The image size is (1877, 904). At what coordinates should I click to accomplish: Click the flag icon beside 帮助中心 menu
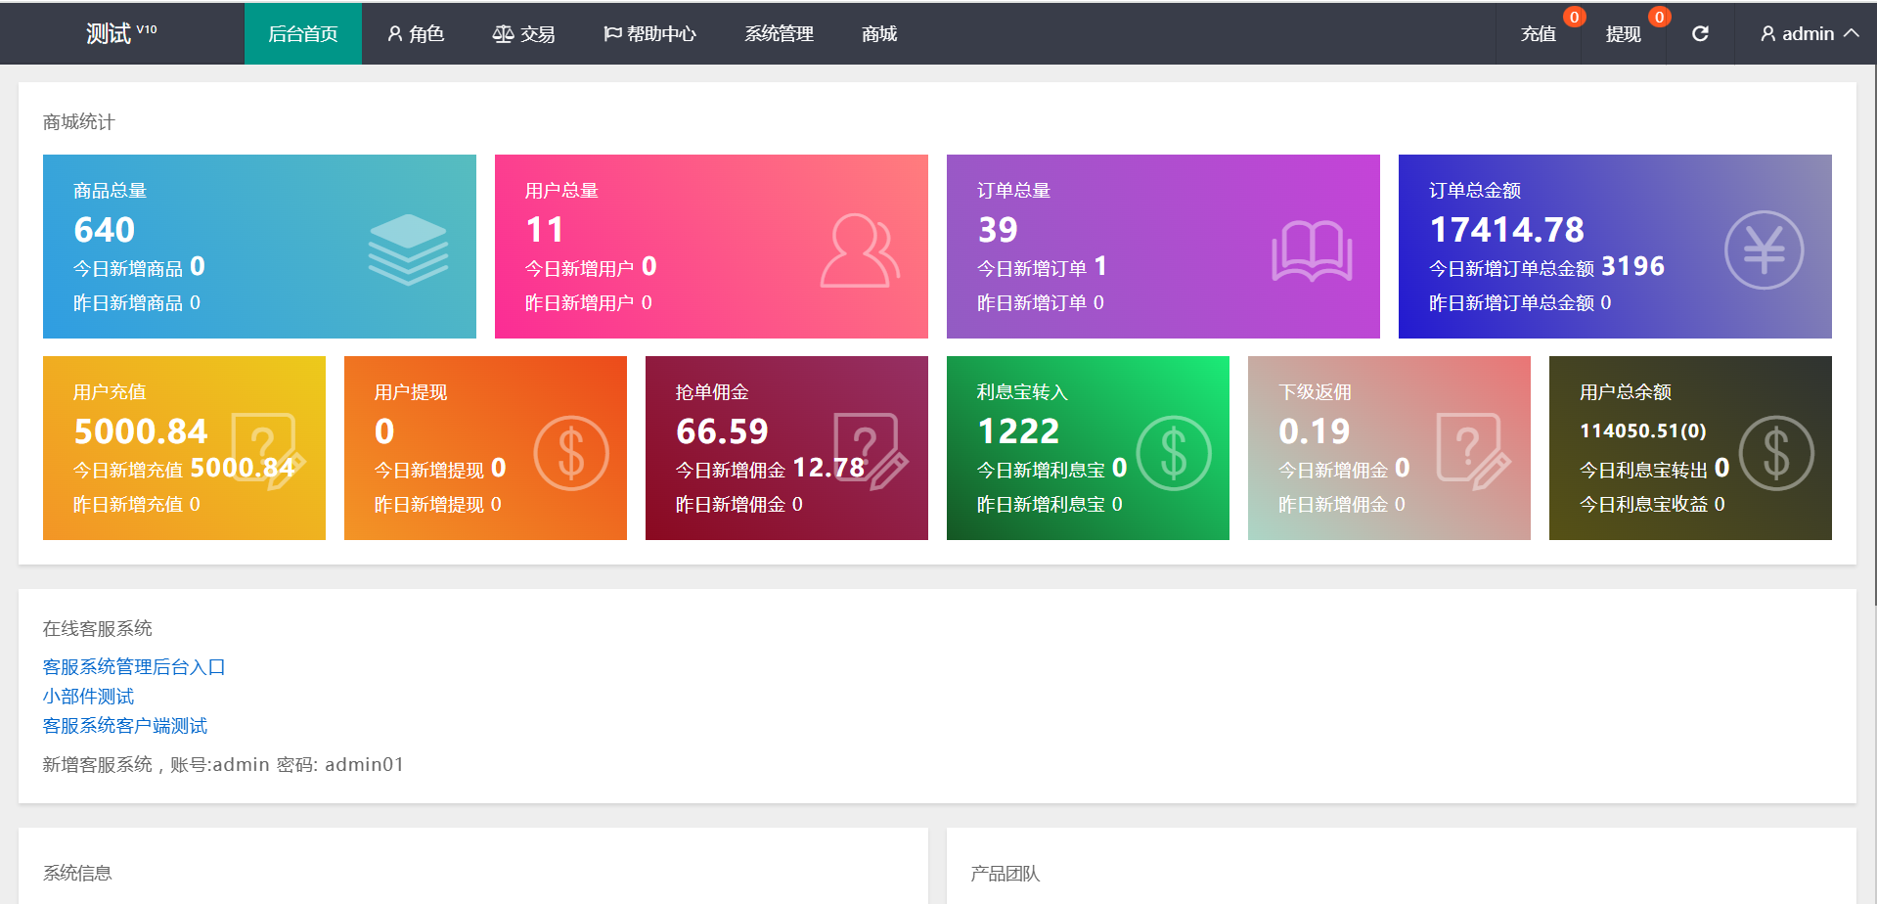click(612, 34)
